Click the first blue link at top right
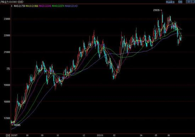195x137 pixels. pyautogui.click(x=170, y=2)
